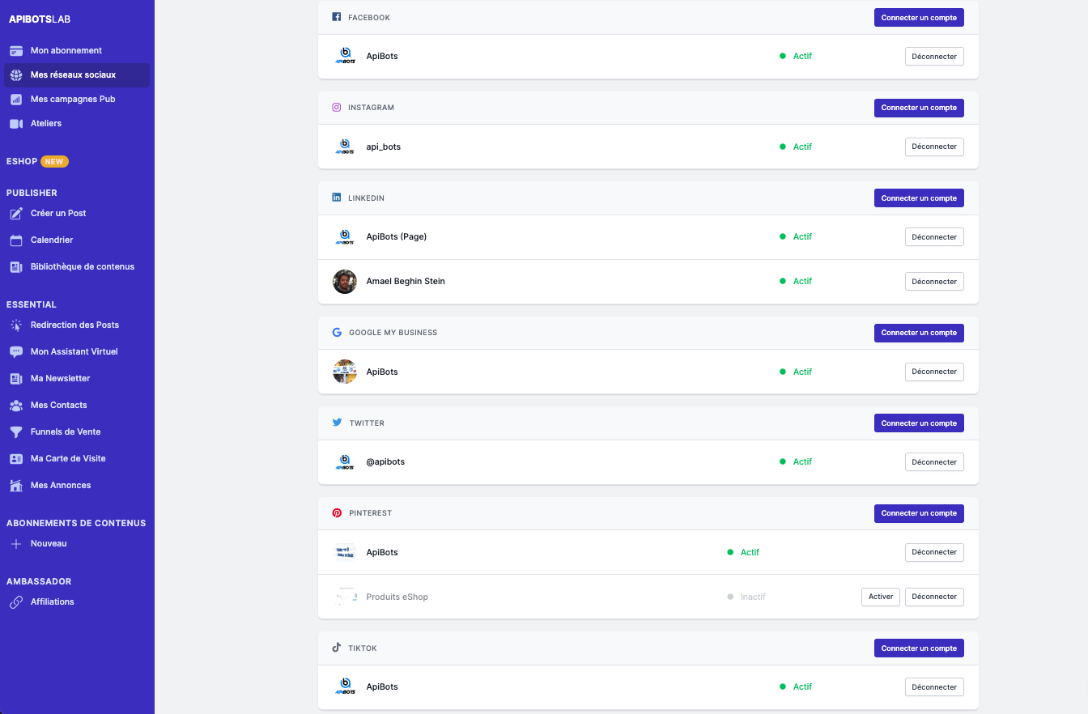
Task: Click the Actif status of api_bots
Action: pyautogui.click(x=796, y=147)
